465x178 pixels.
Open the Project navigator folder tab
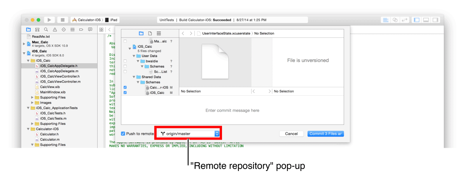pos(28,29)
